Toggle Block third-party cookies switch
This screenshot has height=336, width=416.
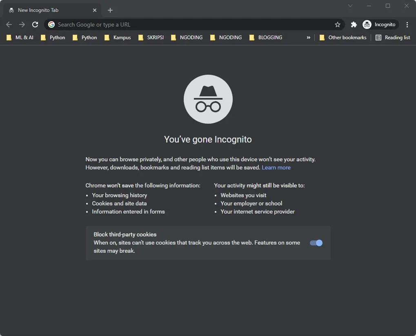[316, 243]
